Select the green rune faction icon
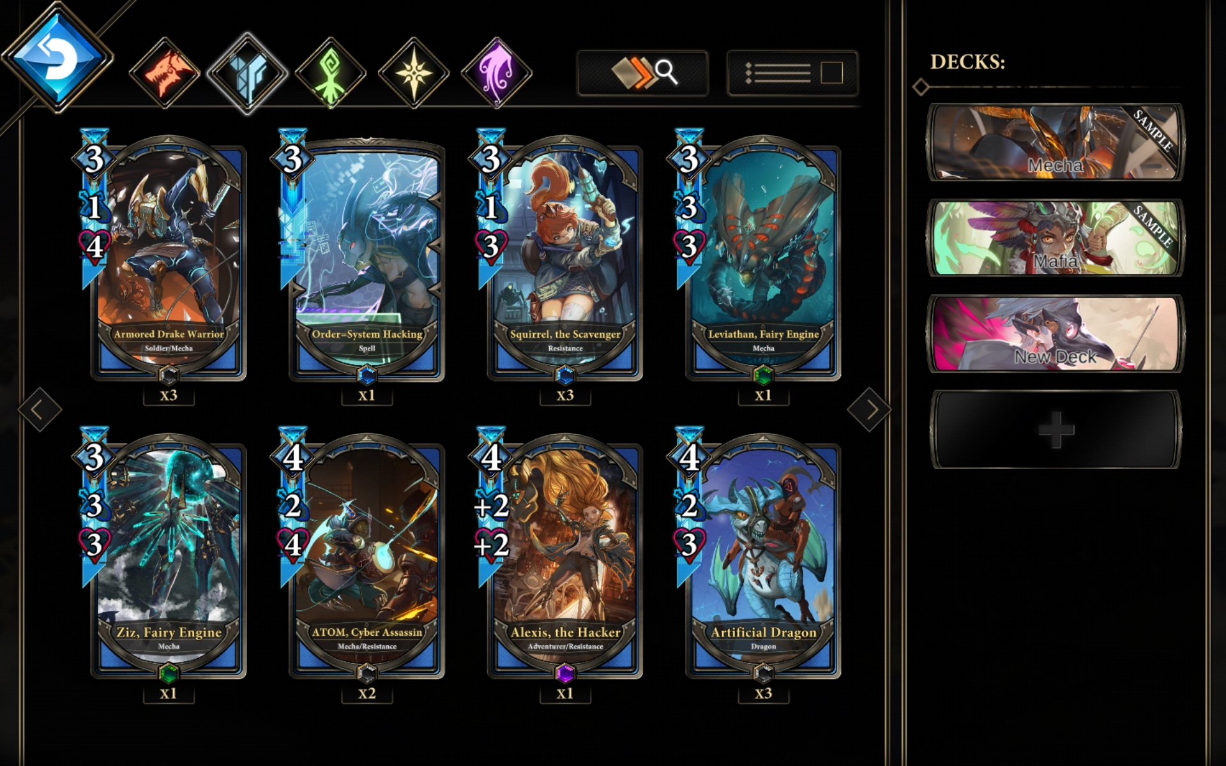 click(x=331, y=72)
